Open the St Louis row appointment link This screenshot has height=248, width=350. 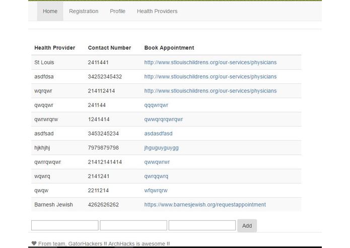(x=211, y=62)
